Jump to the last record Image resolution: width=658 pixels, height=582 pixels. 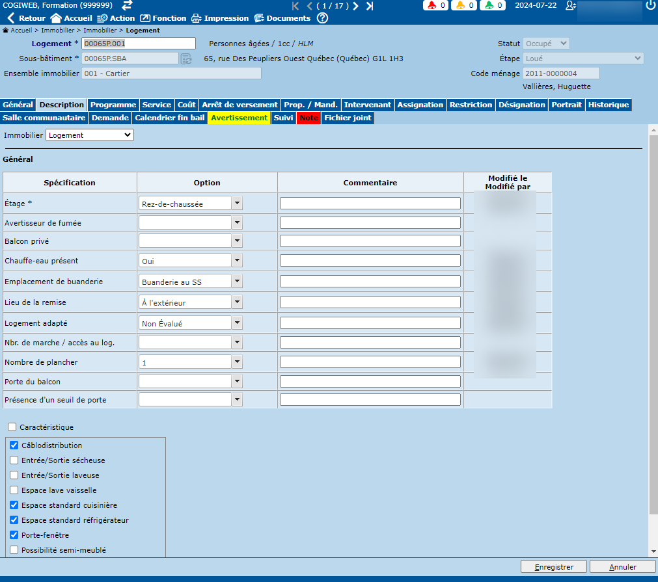[x=370, y=6]
